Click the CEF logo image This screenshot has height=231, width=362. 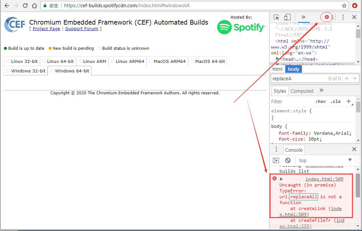click(14, 25)
